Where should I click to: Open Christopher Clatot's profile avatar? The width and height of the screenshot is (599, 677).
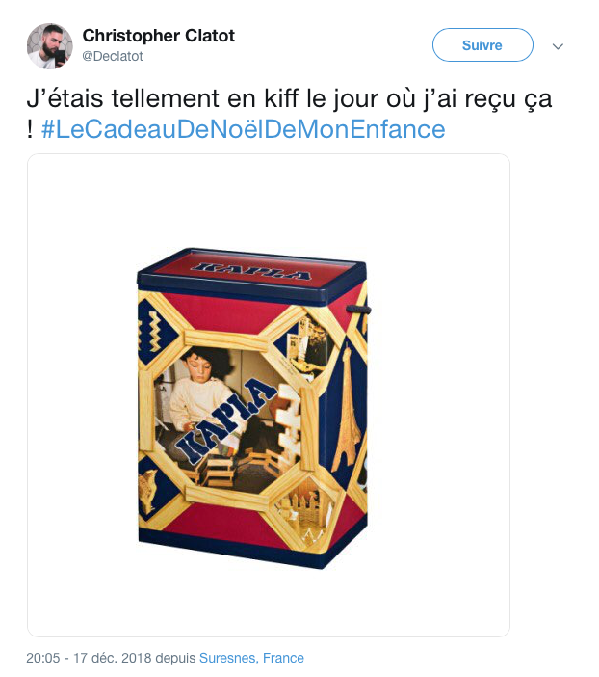click(x=49, y=46)
